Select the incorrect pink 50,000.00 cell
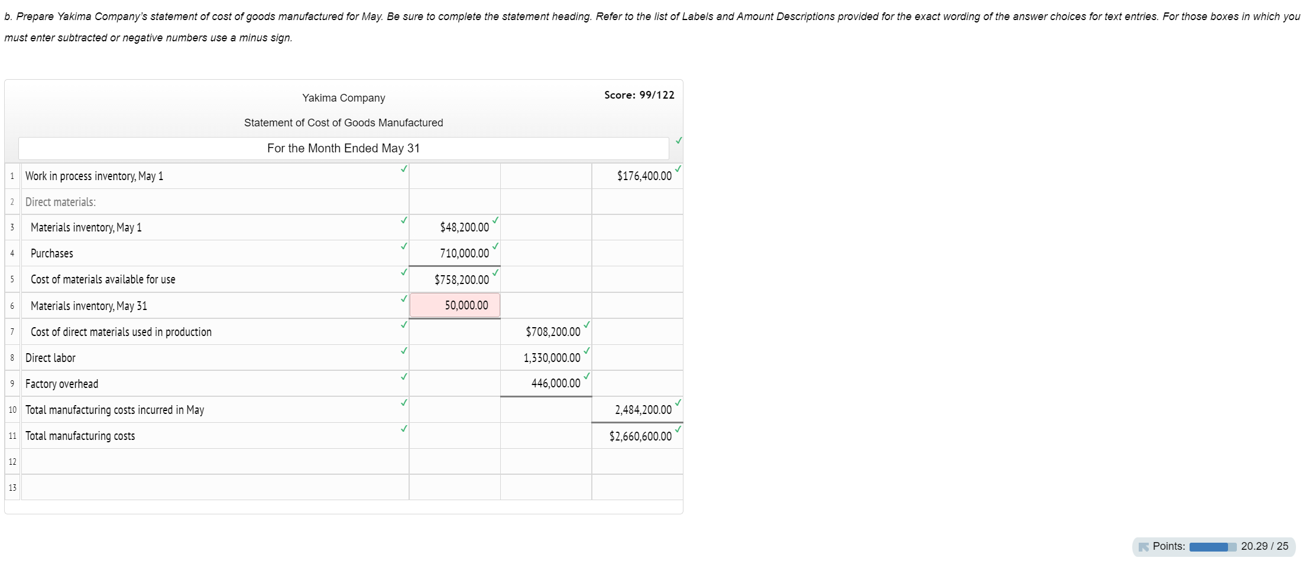The height and width of the screenshot is (561, 1309). coord(455,305)
